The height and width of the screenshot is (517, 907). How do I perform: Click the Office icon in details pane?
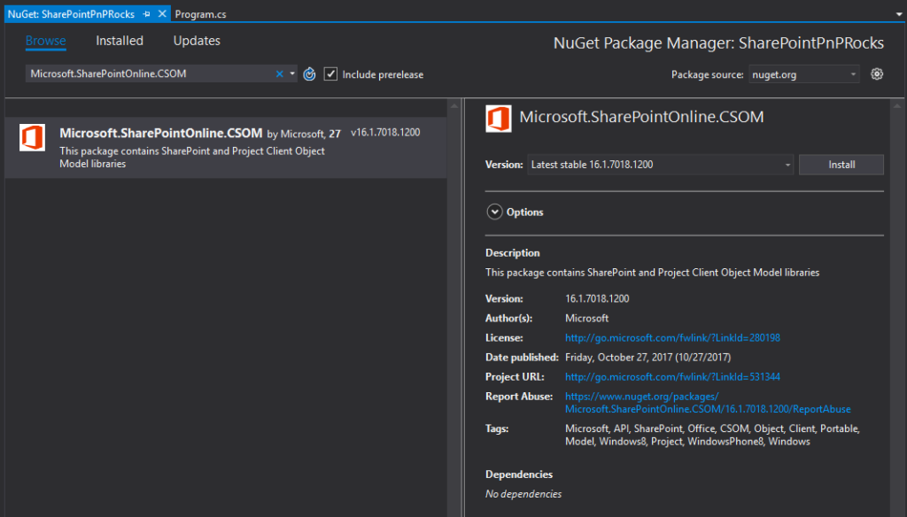tap(498, 119)
